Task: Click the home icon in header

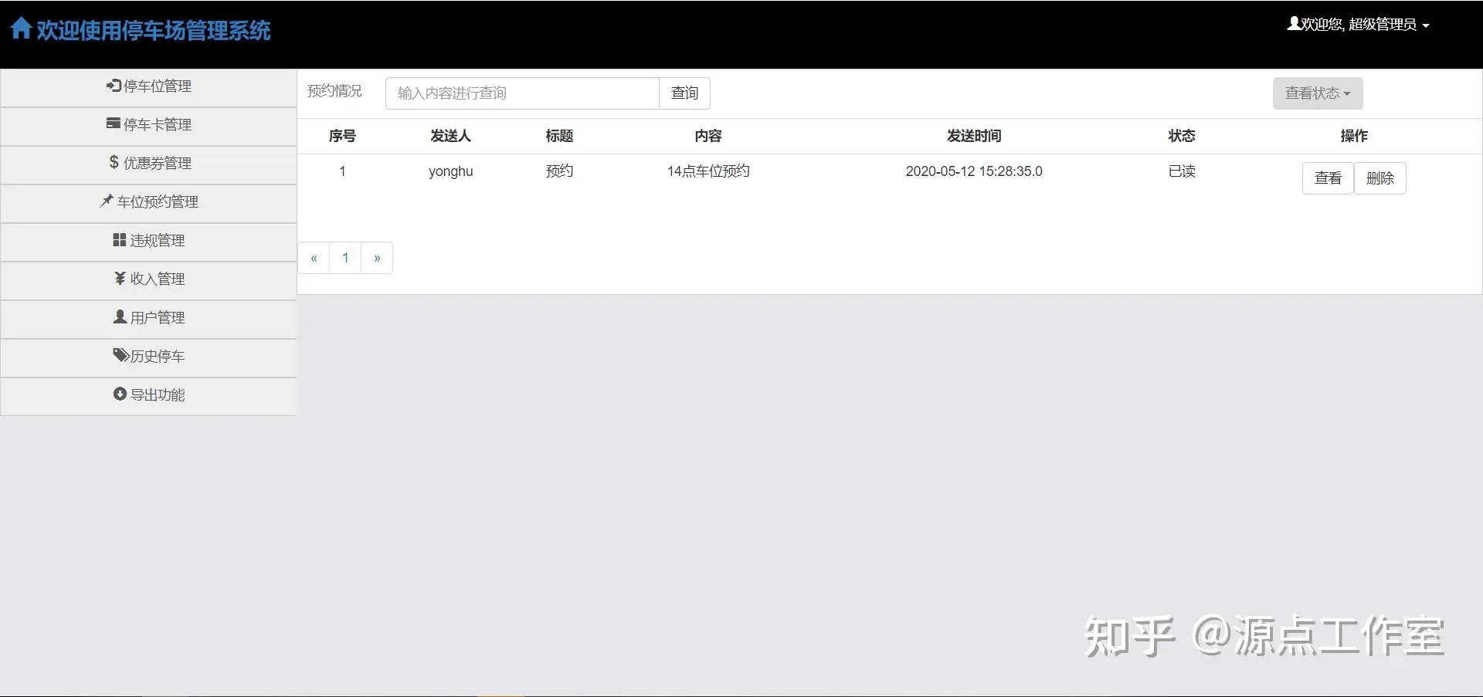Action: point(21,29)
